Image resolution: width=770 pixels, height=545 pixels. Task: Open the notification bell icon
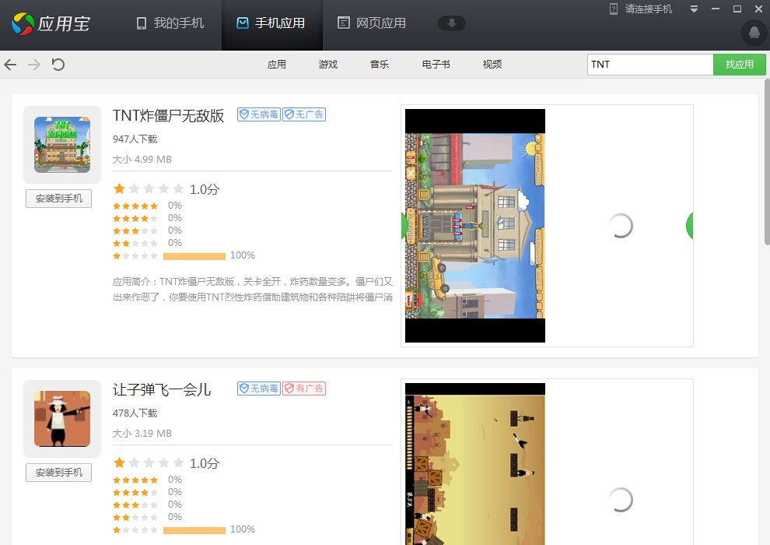(x=753, y=33)
